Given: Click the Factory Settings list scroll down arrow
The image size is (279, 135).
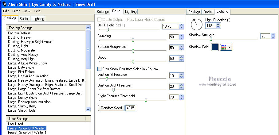Looking at the screenshot, I should click(x=88, y=109).
